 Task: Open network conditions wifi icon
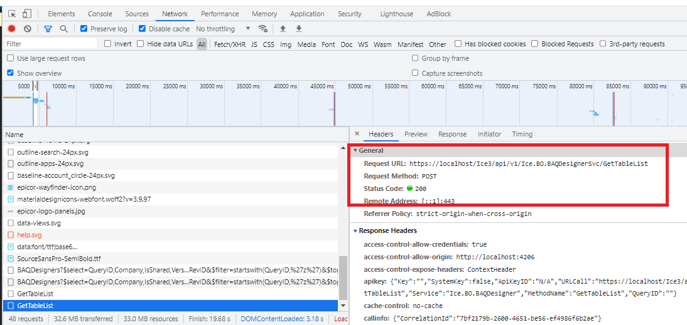click(x=263, y=29)
